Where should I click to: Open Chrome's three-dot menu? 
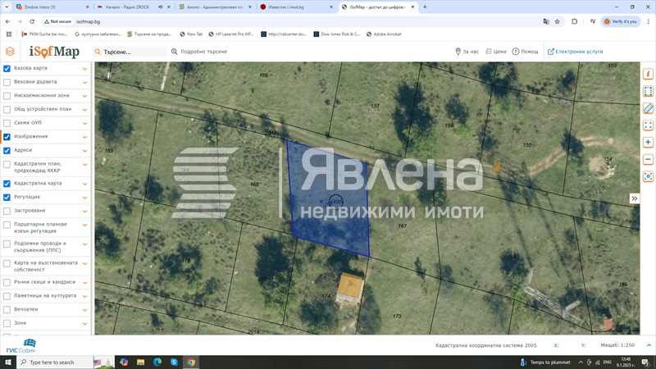(649, 21)
